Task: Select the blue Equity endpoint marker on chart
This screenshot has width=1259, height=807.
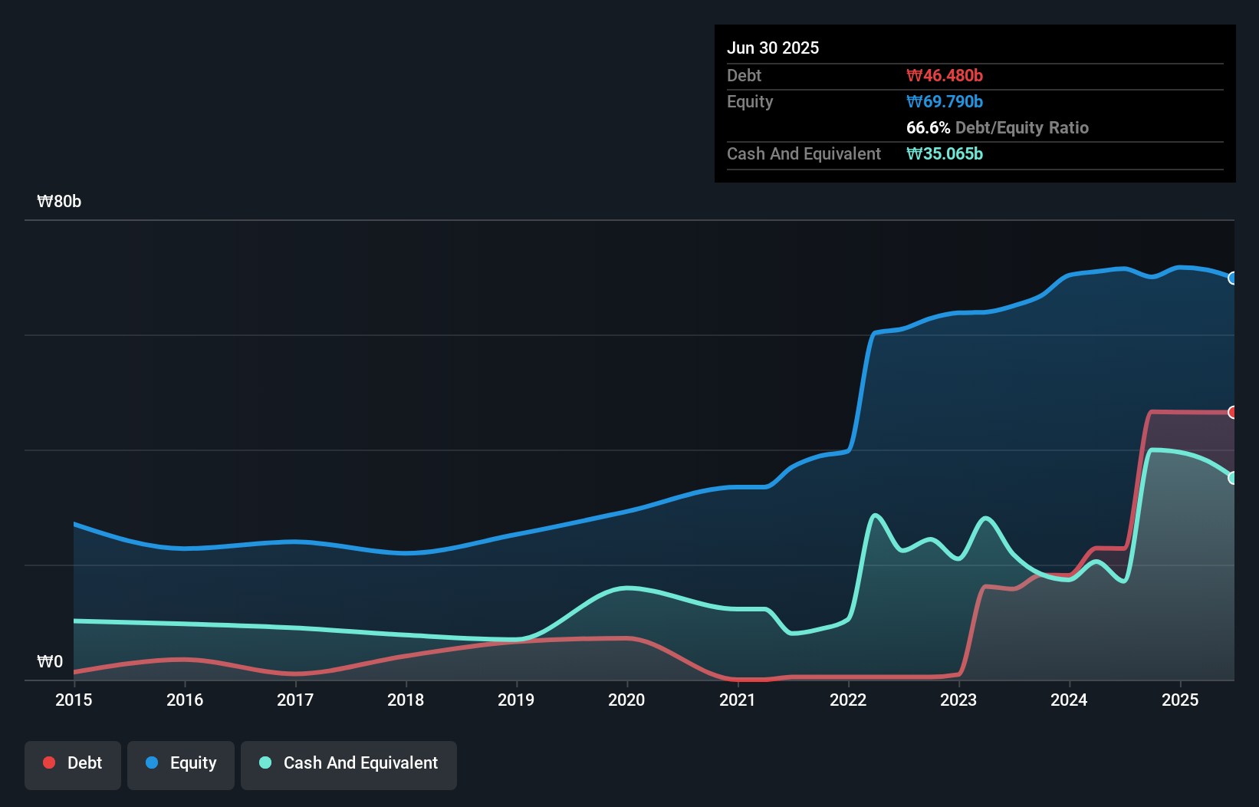Action: (1233, 278)
